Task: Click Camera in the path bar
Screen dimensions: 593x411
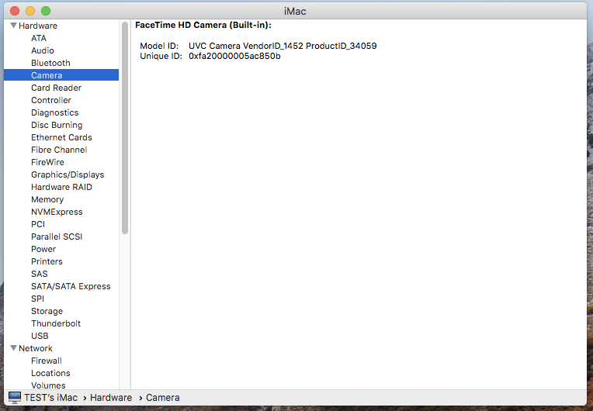Action: click(163, 398)
